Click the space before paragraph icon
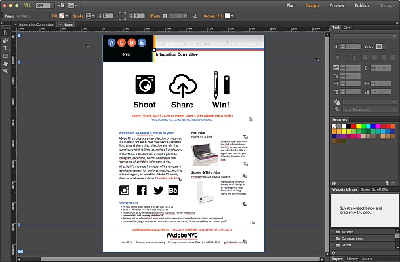Image resolution: width=400 pixels, height=262 pixels. click(x=336, y=92)
